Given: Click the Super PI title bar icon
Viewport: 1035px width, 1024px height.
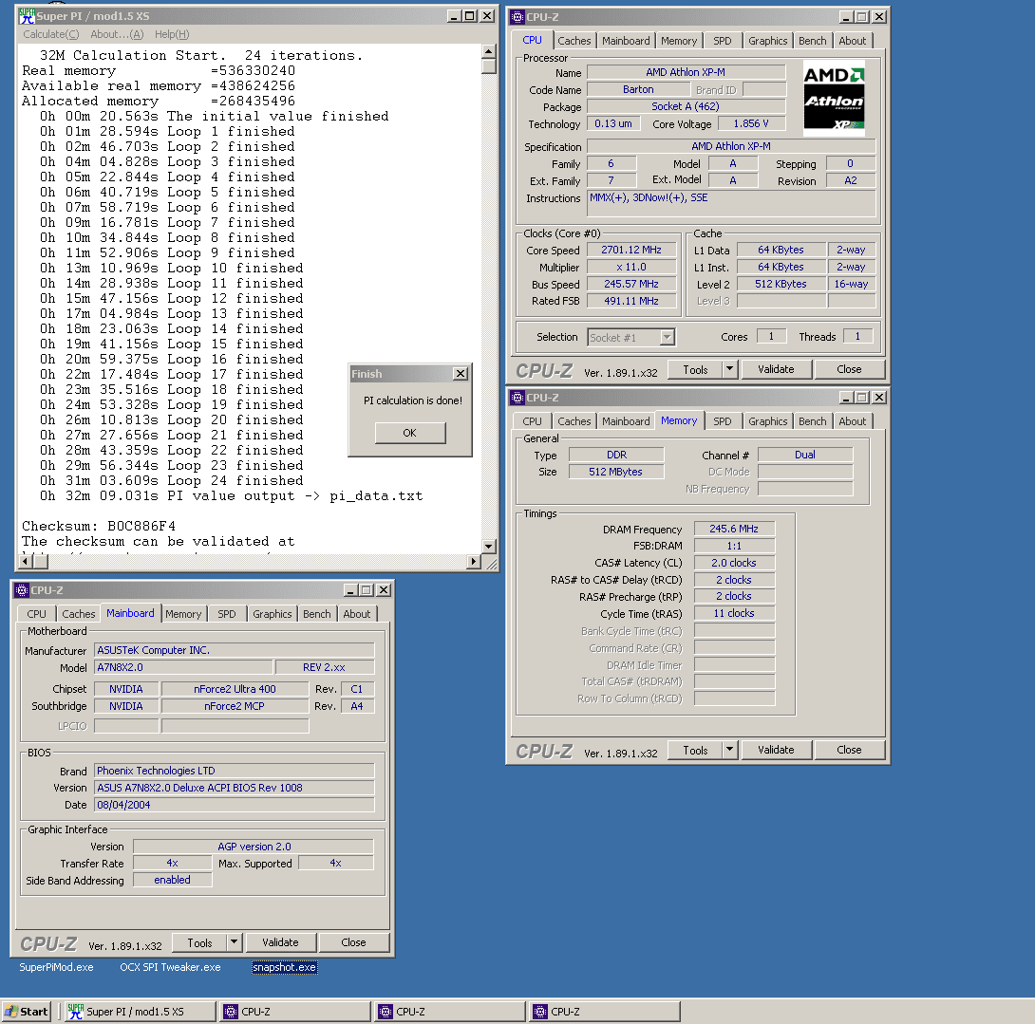Looking at the screenshot, I should (x=28, y=16).
